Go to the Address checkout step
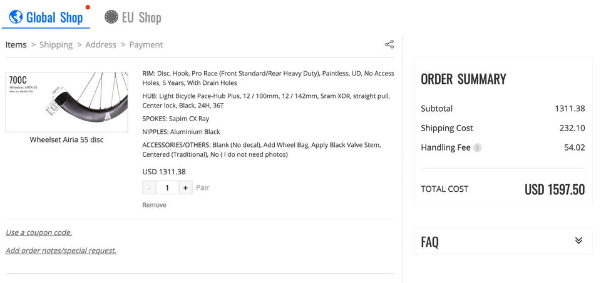This screenshot has width=601, height=283. point(101,45)
